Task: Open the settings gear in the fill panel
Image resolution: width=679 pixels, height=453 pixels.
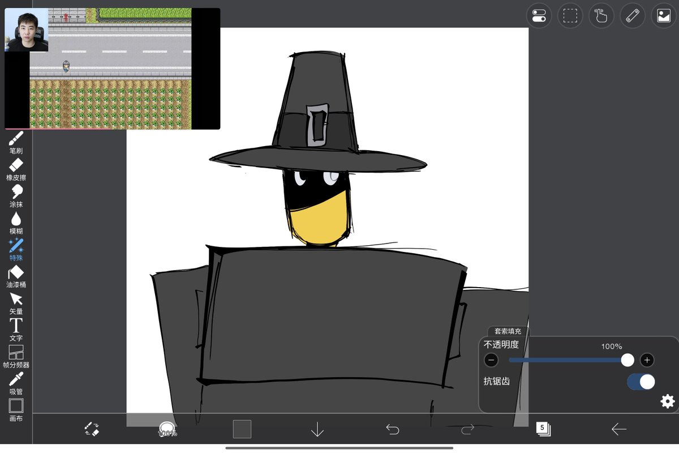Action: (668, 401)
